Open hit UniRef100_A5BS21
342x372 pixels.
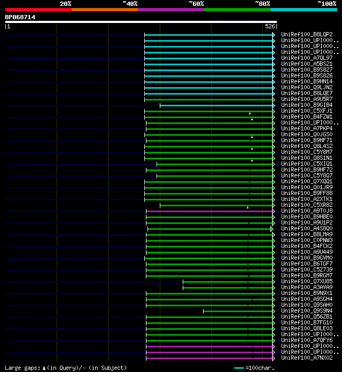tap(307, 64)
